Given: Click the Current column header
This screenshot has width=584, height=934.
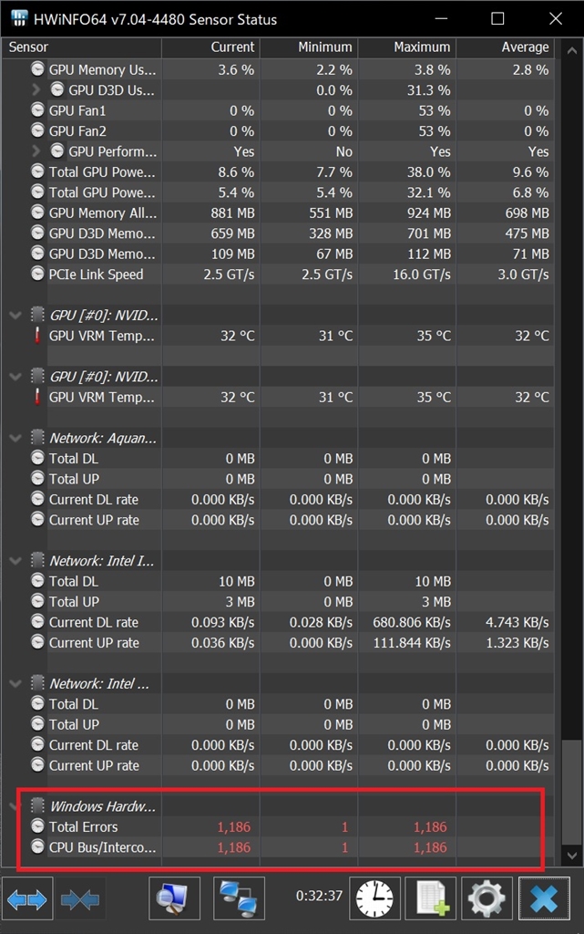Looking at the screenshot, I should pyautogui.click(x=232, y=47).
